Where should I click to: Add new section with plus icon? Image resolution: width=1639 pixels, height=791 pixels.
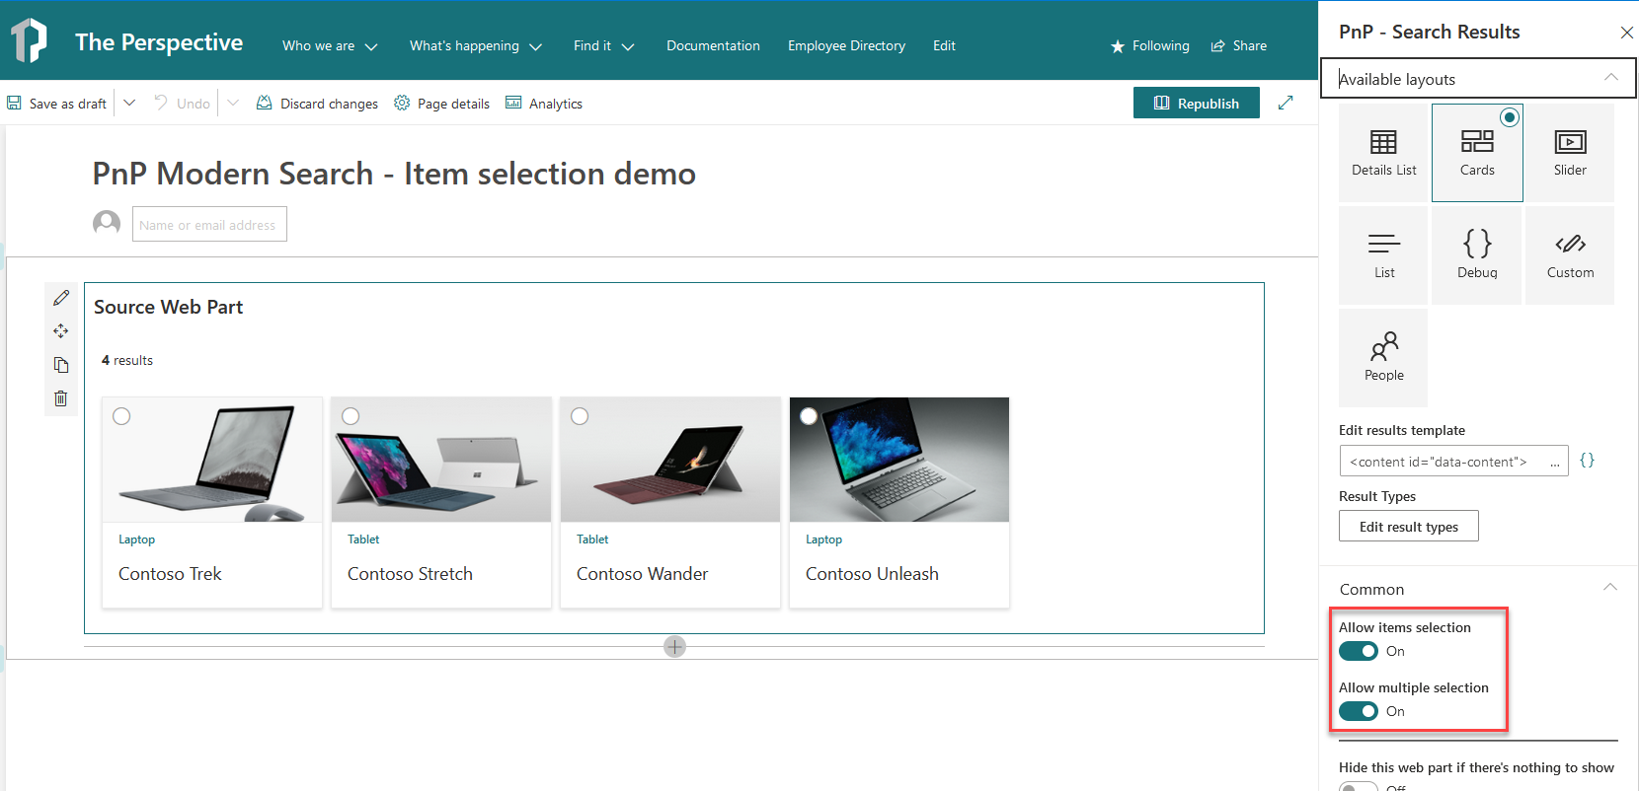point(674,647)
